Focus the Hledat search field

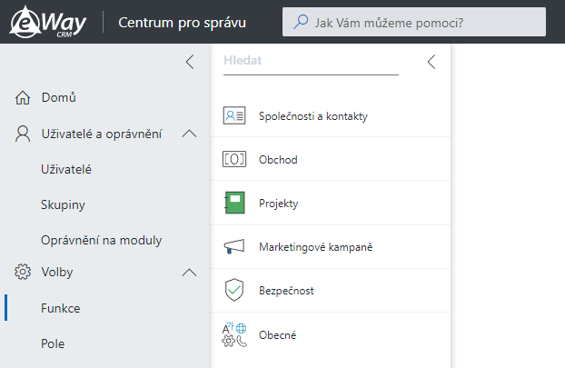[x=311, y=61]
